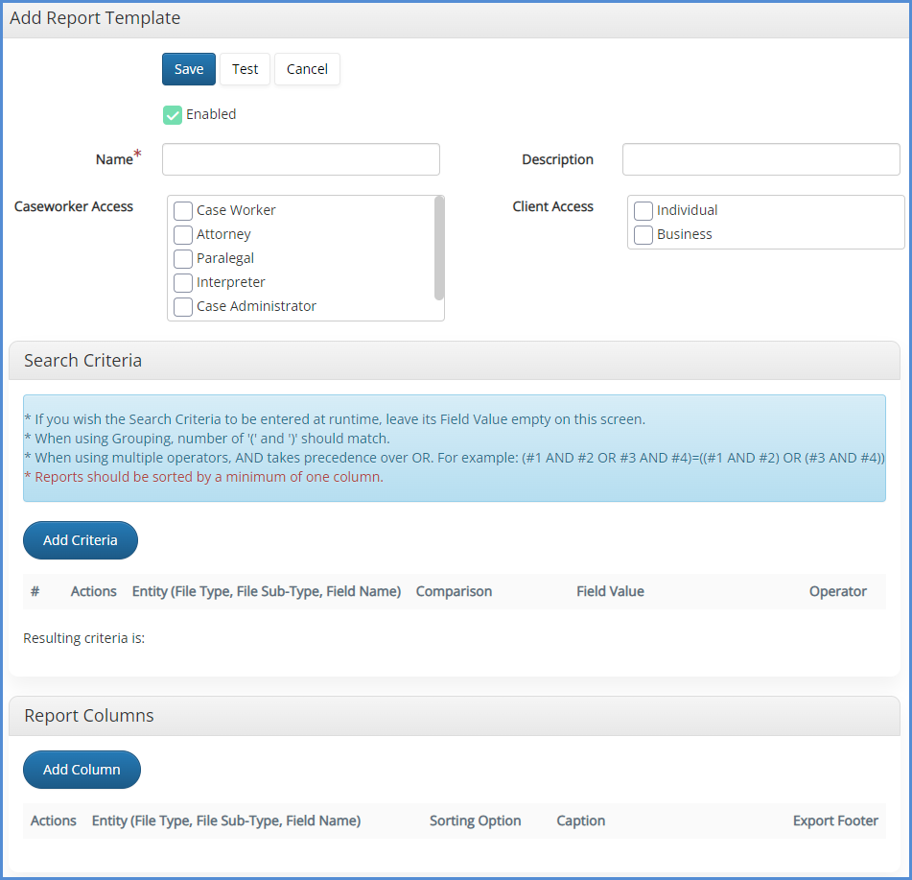Cancel adding the report template
Screen dimensions: 912x880
pyautogui.click(x=307, y=69)
